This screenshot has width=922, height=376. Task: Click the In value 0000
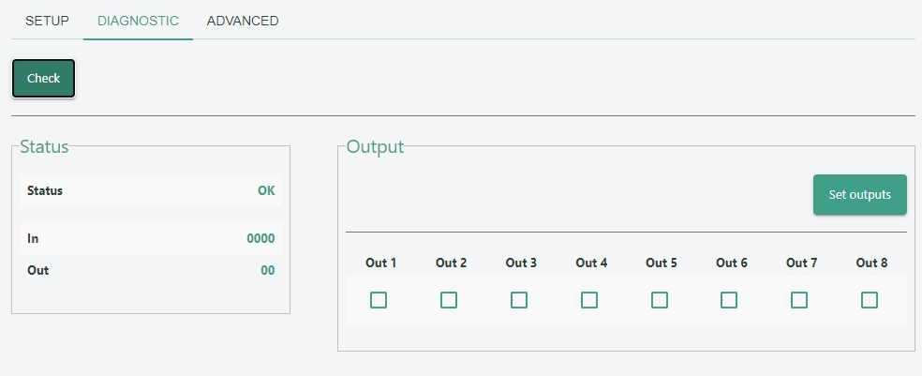[260, 238]
